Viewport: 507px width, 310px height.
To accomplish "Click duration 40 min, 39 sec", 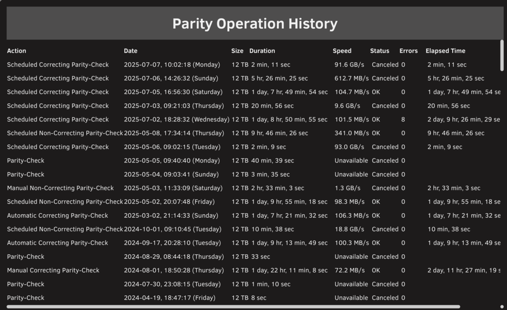I will (x=273, y=161).
